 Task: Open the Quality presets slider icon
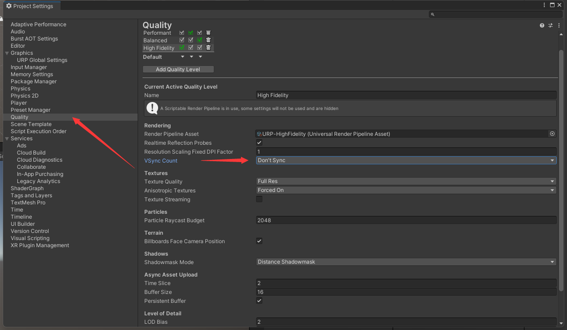tap(551, 26)
